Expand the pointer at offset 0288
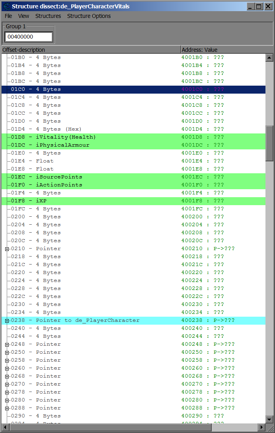This screenshot has height=433, width=275. coord(7,408)
